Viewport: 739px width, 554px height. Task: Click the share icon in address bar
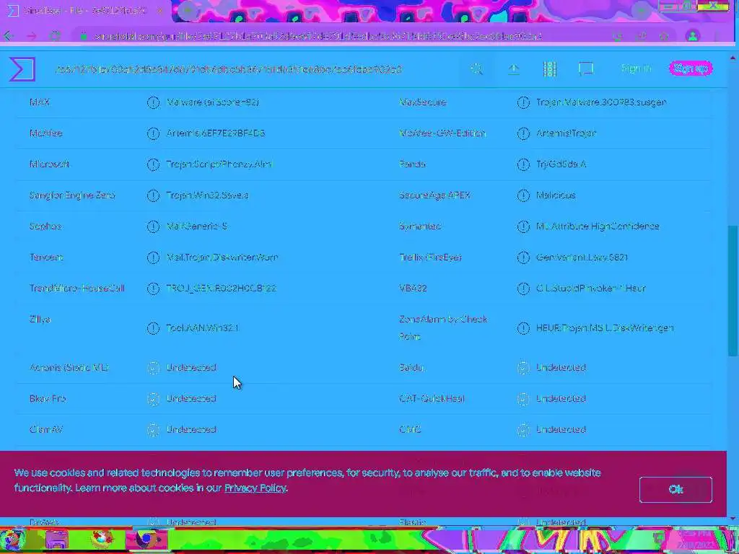click(x=641, y=36)
